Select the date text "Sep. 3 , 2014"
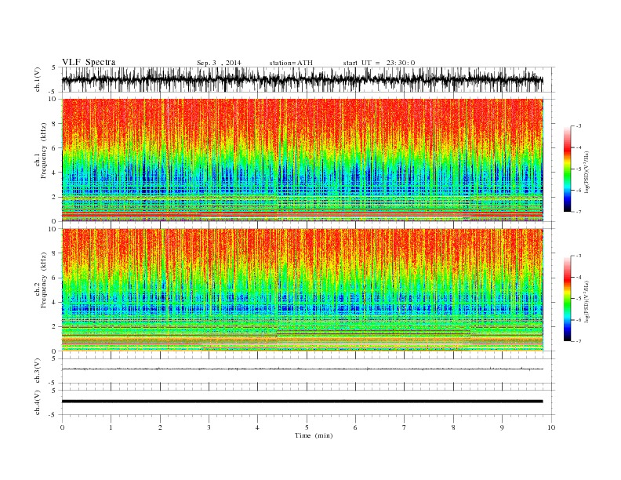621x480 pixels. tap(219, 63)
